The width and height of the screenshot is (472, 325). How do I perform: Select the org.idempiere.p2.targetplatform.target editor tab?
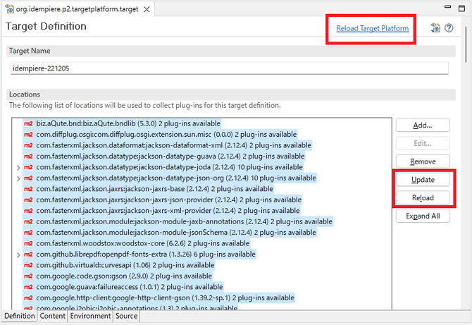[77, 9]
